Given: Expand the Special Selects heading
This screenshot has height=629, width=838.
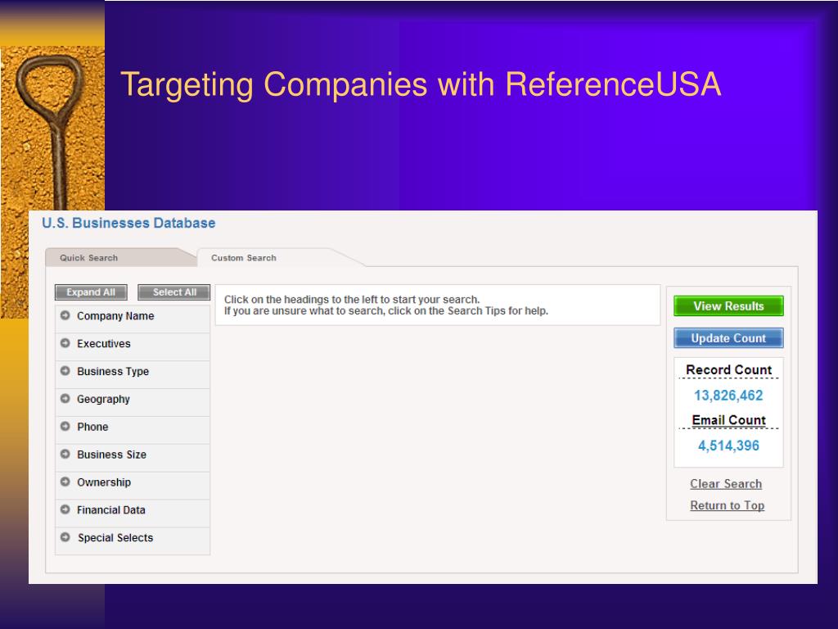Looking at the screenshot, I should coord(133,541).
